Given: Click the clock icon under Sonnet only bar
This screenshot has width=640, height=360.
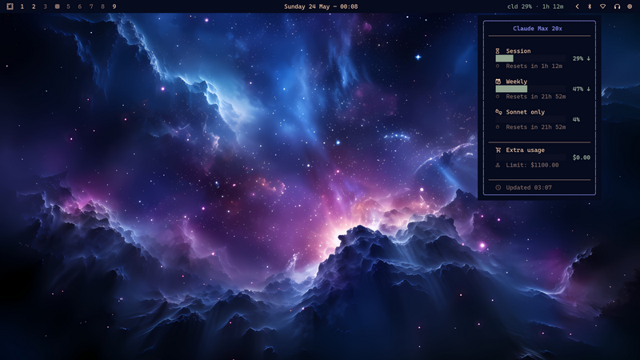Looking at the screenshot, I should [x=498, y=127].
